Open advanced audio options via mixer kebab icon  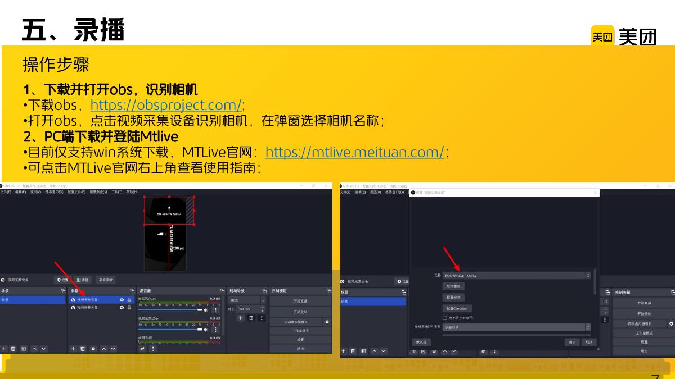click(x=152, y=349)
